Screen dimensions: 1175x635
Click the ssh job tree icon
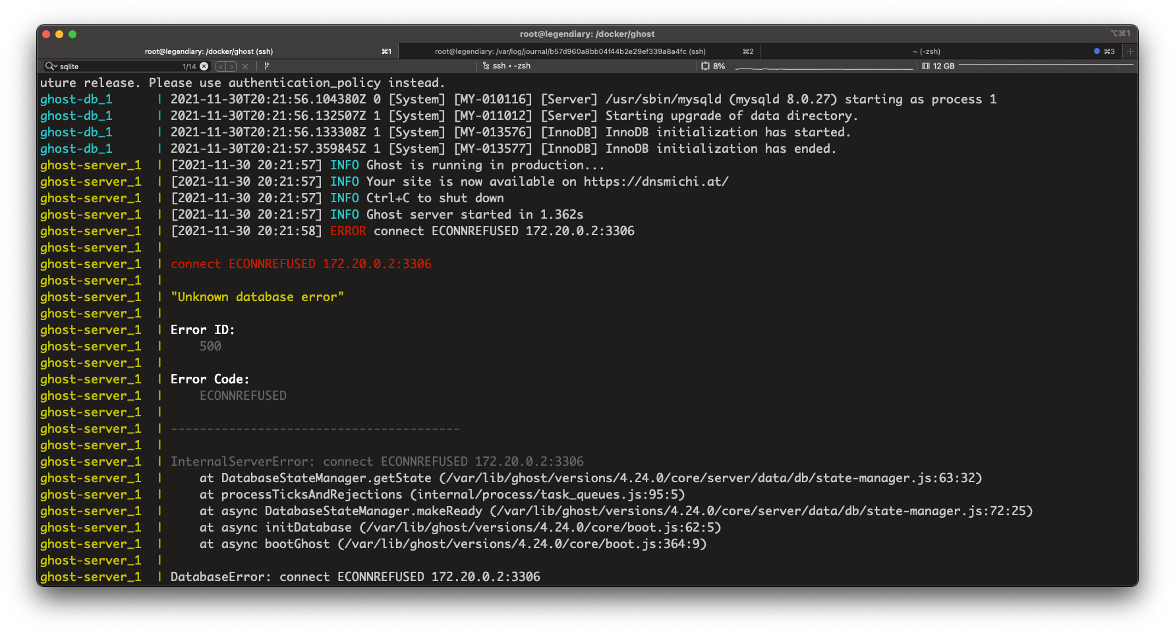click(486, 66)
